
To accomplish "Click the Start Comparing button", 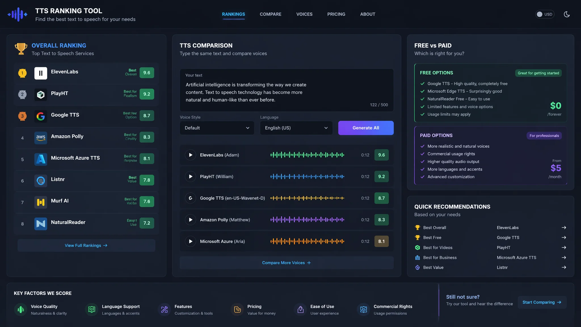I will pos(542,302).
